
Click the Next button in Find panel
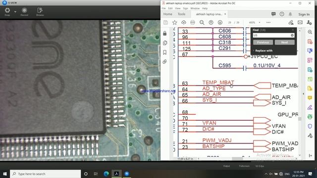click(x=284, y=43)
